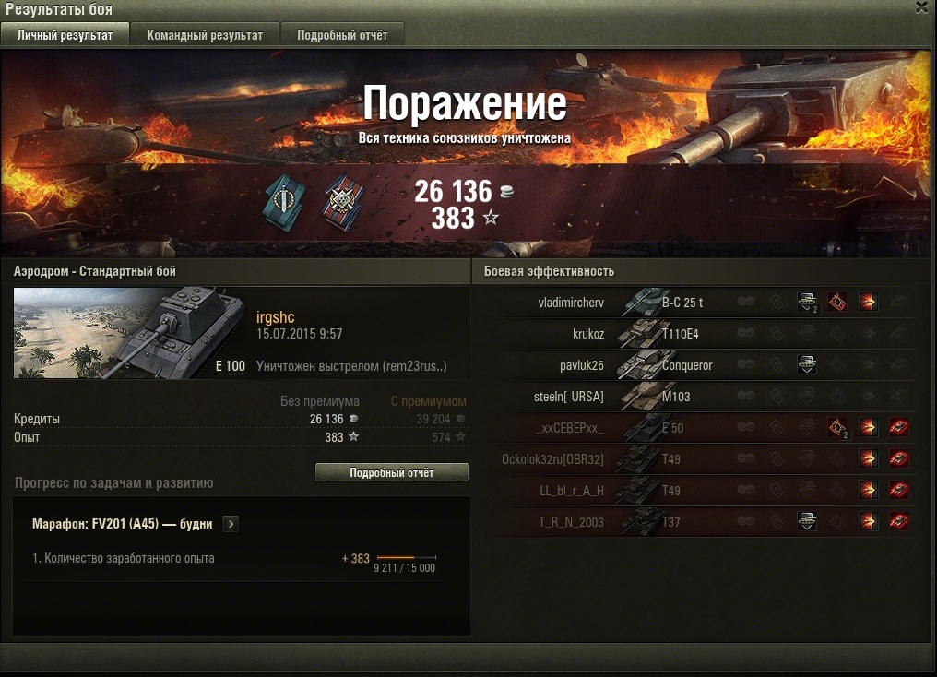The image size is (937, 677).
Task: Click the B-C 25 t tank icon
Action: tap(642, 302)
